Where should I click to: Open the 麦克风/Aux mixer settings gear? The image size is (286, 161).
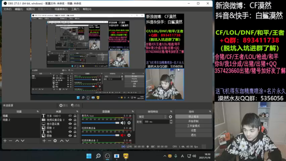(129, 123)
